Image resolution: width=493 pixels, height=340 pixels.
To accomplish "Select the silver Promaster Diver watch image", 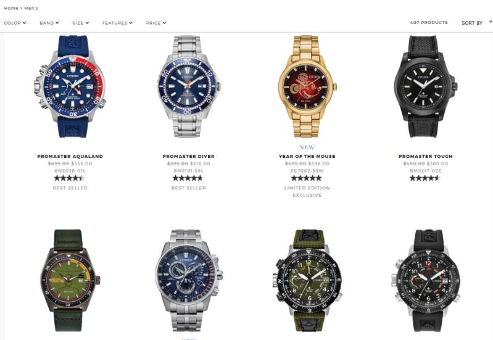I will point(189,86).
